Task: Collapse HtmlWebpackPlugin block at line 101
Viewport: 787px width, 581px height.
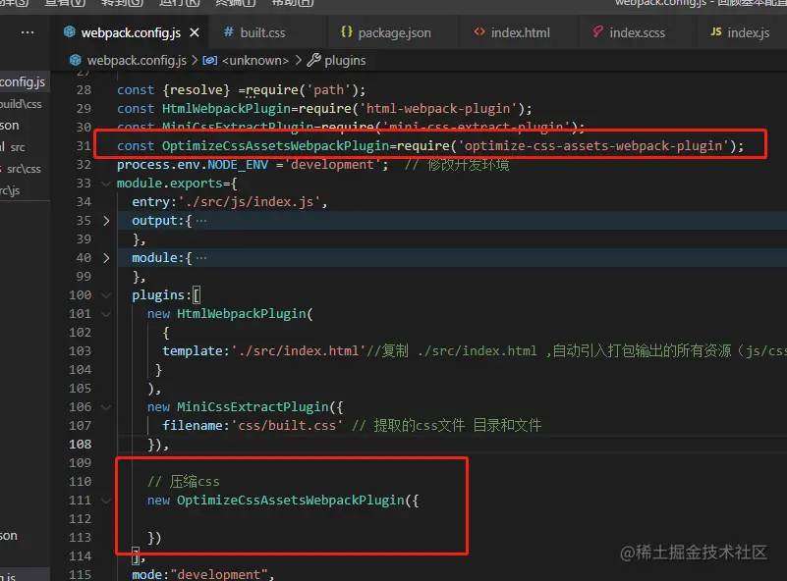Action: coord(106,314)
